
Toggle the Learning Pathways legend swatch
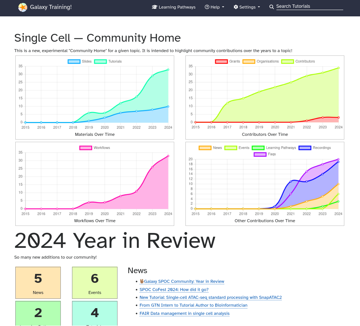[258, 148]
